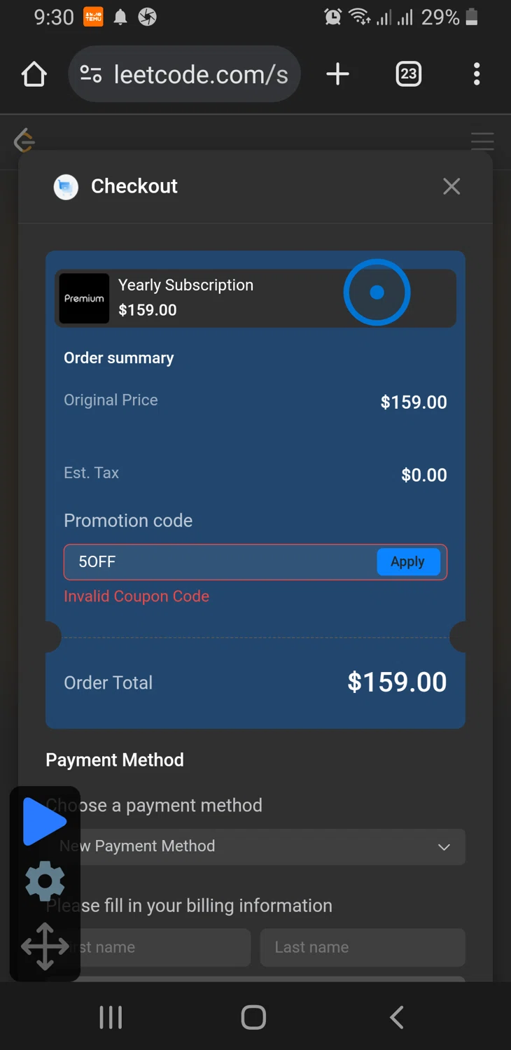This screenshot has width=511, height=1050.
Task: Tap the leetcode.com address bar
Action: tap(199, 74)
